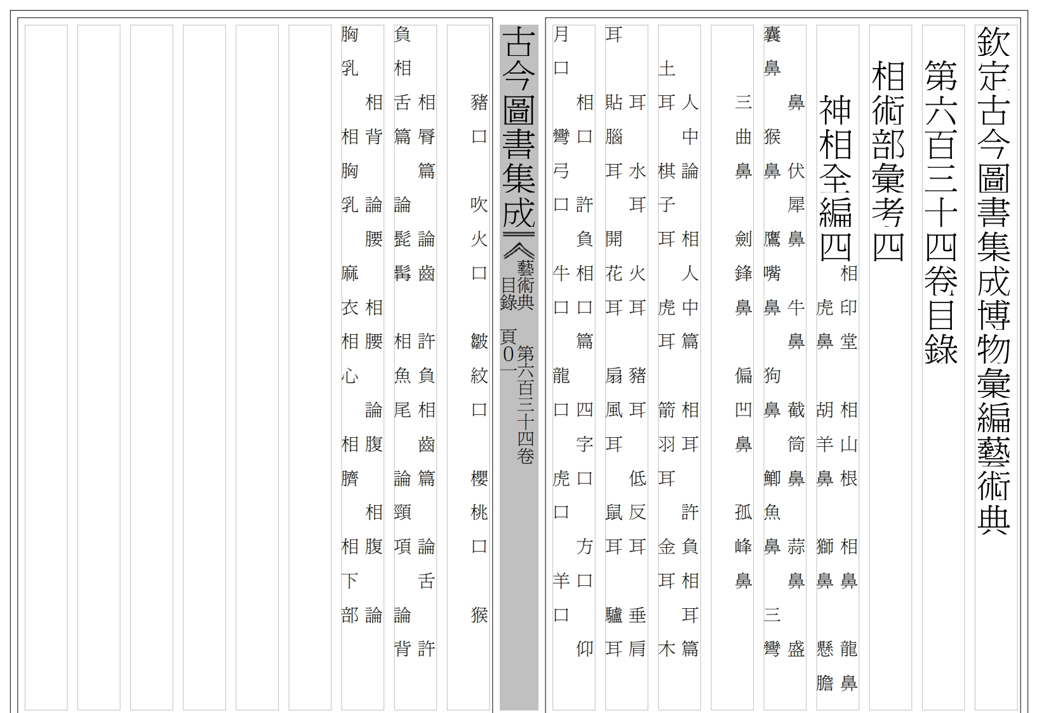Viewport: 1037px width, 713px height.
Task: Select the 三曲鼻 entry
Action: 743,137
